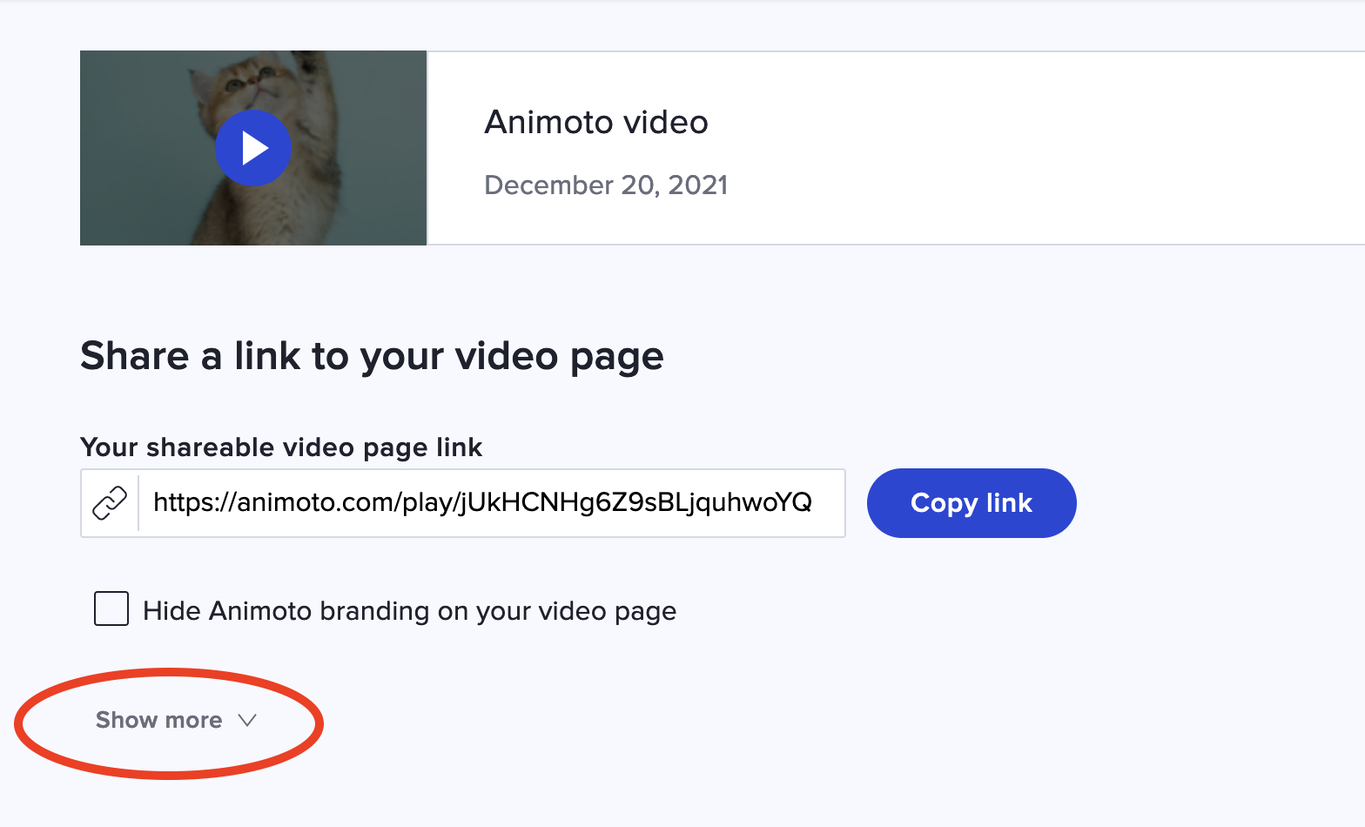Expand the Show more section
Viewport: 1365px width, 827px height.
point(176,720)
